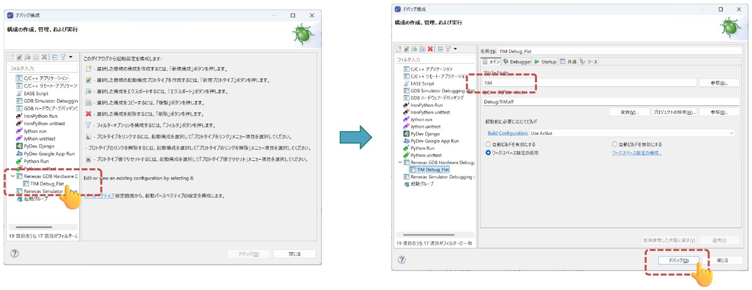This screenshot has height=290, width=752.
Task: Open the Build Configuration Use Active dropdown
Action: [631, 133]
